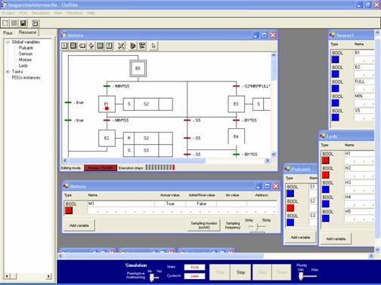The width and height of the screenshot is (381, 285).
Task: Click Add variable in Motore panel
Action: click(79, 225)
